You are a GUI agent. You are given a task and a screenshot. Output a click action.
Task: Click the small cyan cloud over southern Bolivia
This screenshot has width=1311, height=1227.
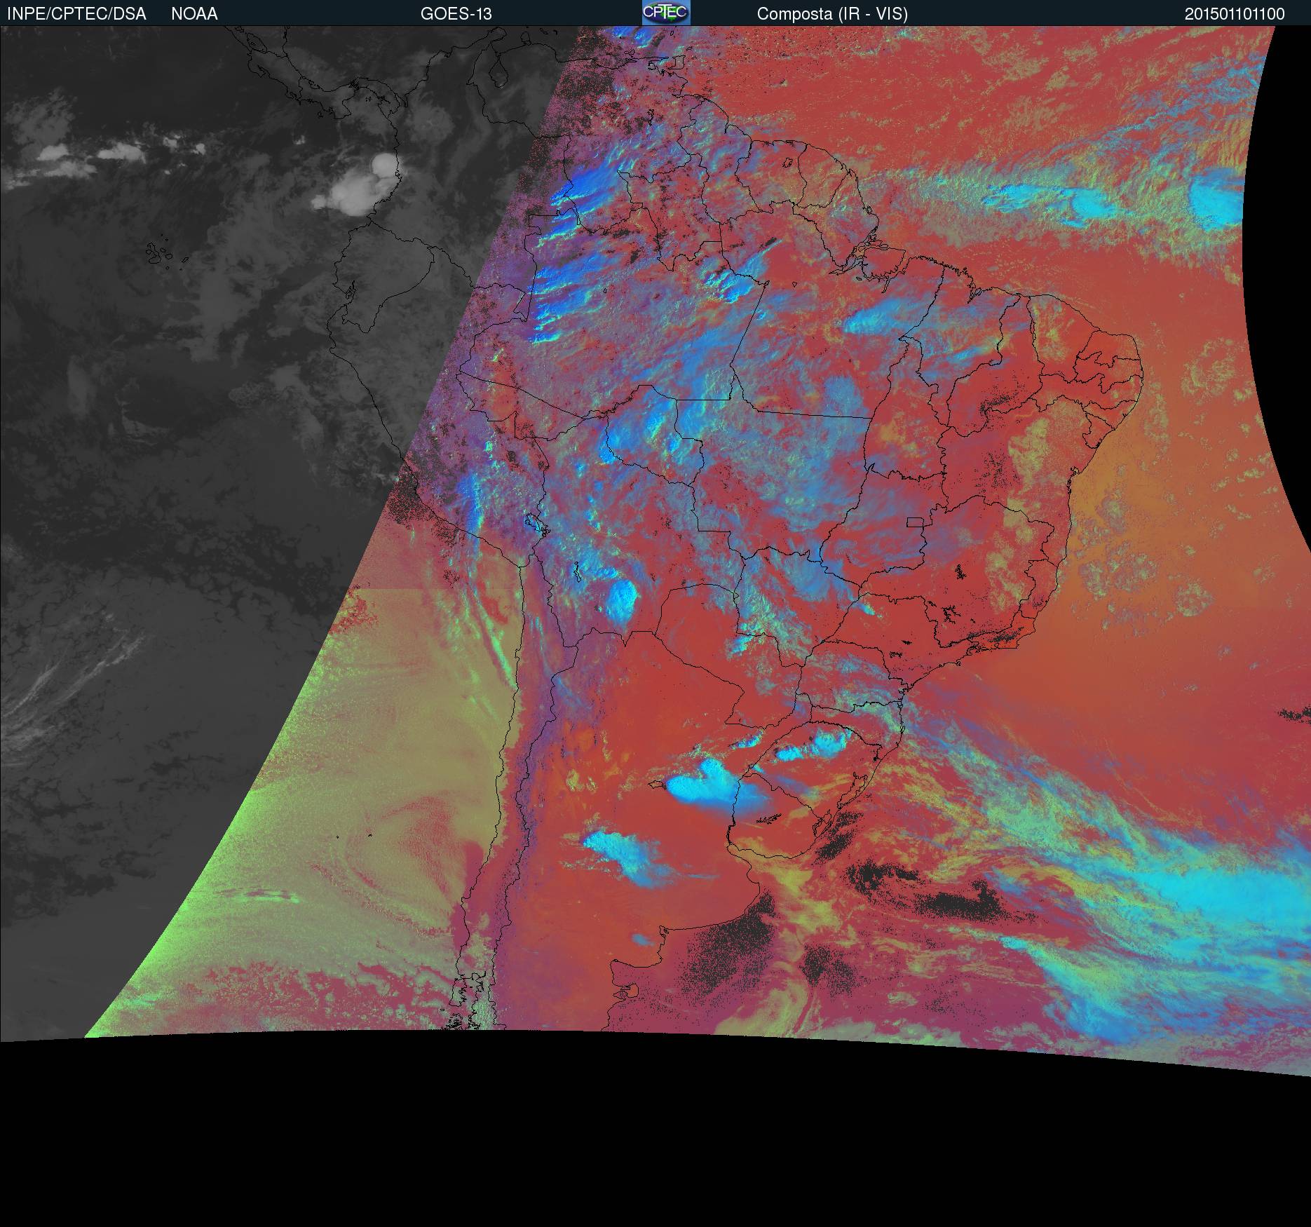622,598
